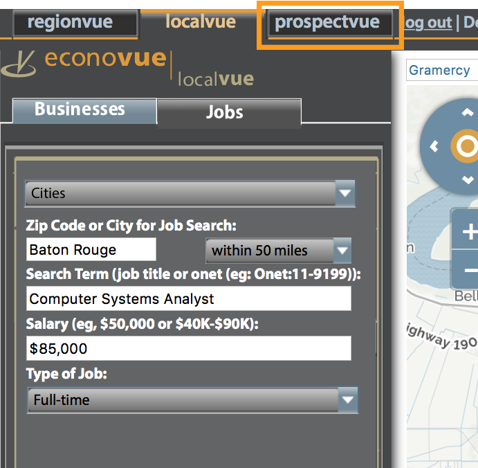
Task: Click the econovue localvue logo
Action: [127, 68]
